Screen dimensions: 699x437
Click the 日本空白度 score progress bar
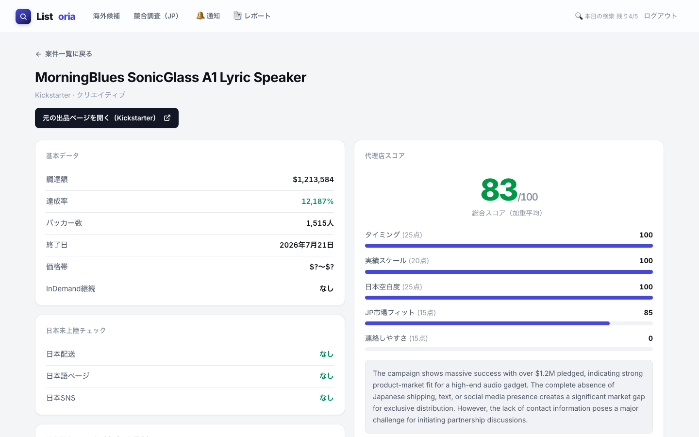tap(509, 298)
